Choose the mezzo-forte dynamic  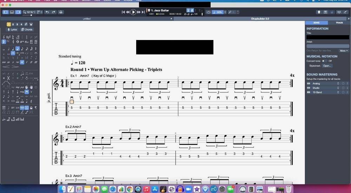[x=22, y=62]
